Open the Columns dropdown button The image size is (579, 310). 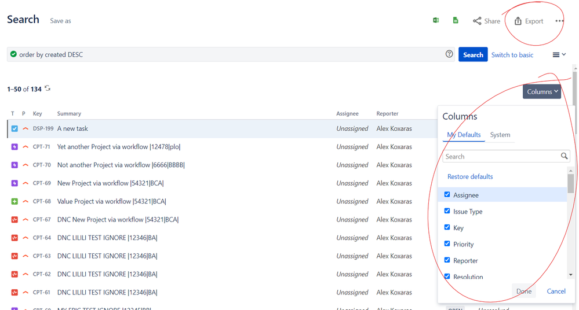click(542, 91)
